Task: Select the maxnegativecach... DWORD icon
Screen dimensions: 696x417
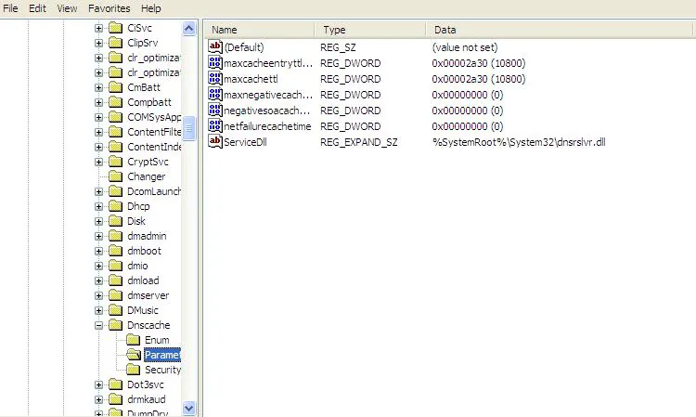Action: tap(215, 94)
